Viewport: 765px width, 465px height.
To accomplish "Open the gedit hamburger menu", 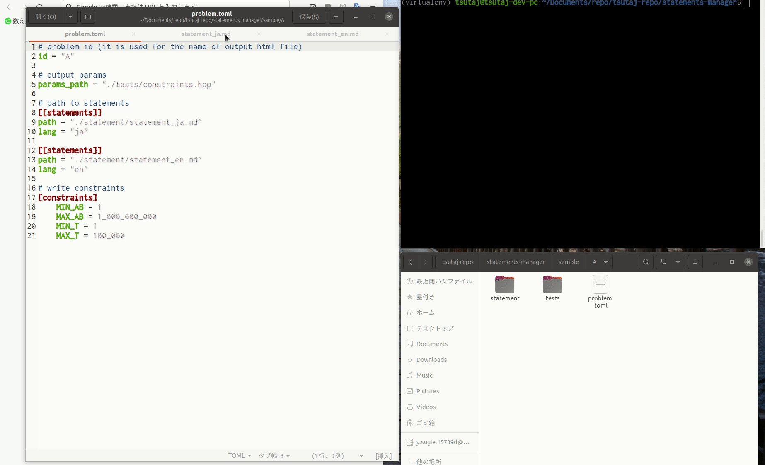I will (336, 17).
